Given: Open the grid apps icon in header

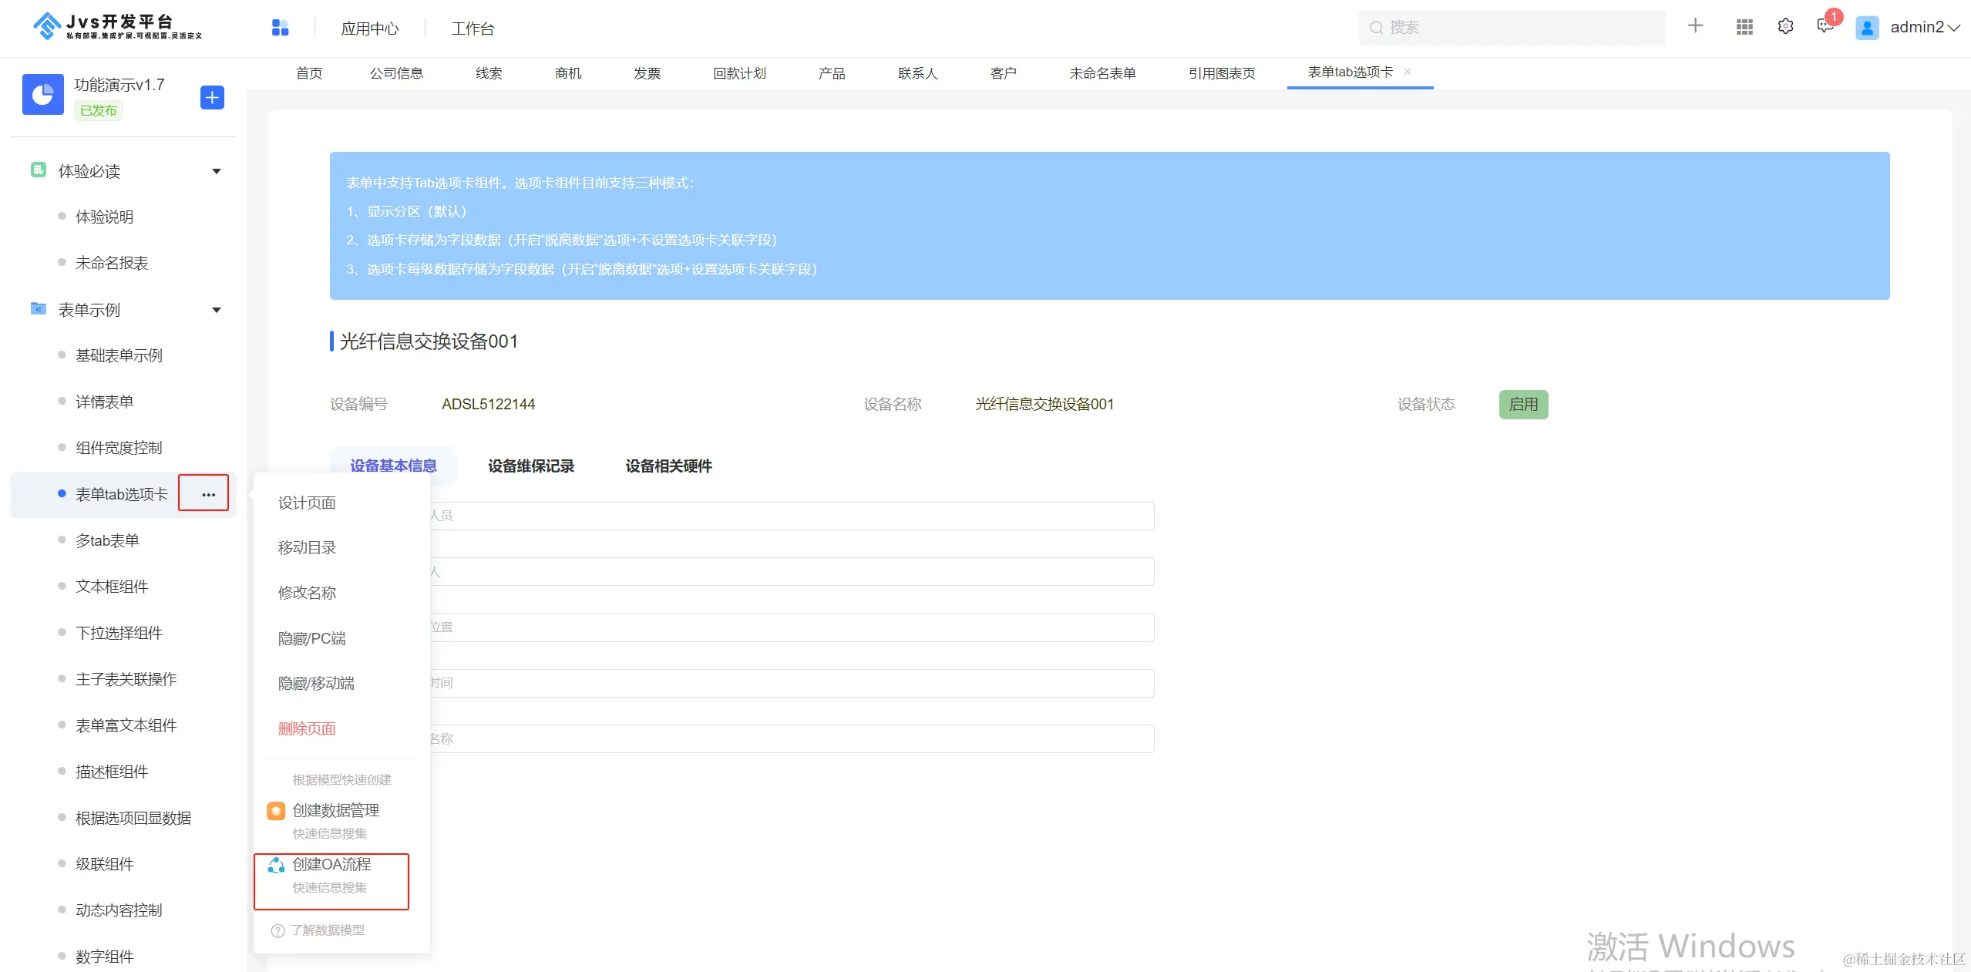Looking at the screenshot, I should pyautogui.click(x=1744, y=27).
